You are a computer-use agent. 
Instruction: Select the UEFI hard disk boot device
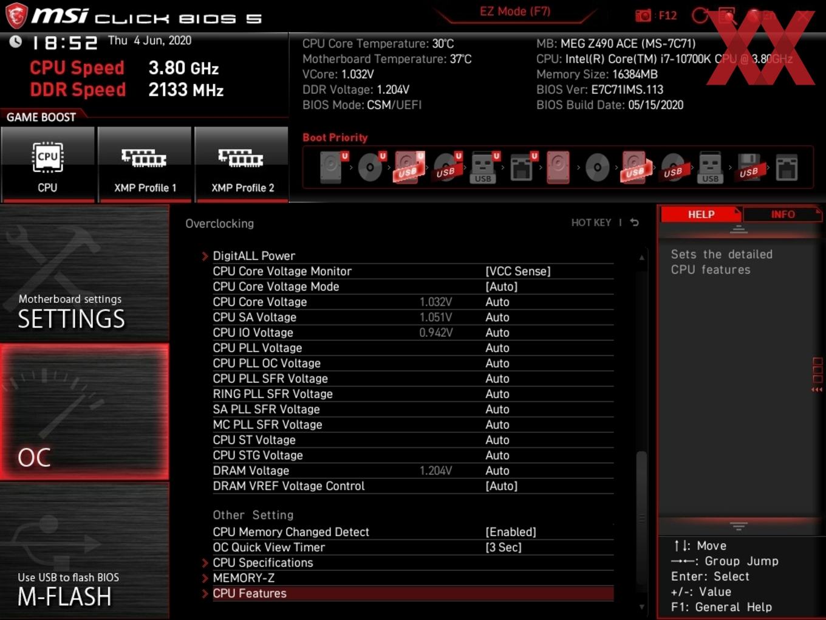click(332, 167)
